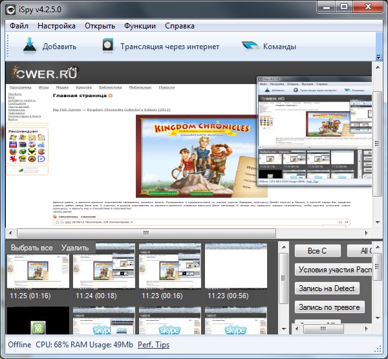Click Удалить to delete recordings
The width and height of the screenshot is (388, 359).
tap(75, 248)
